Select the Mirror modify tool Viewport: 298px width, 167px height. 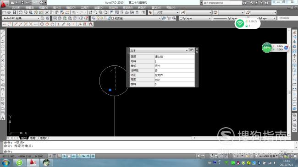click(295, 42)
